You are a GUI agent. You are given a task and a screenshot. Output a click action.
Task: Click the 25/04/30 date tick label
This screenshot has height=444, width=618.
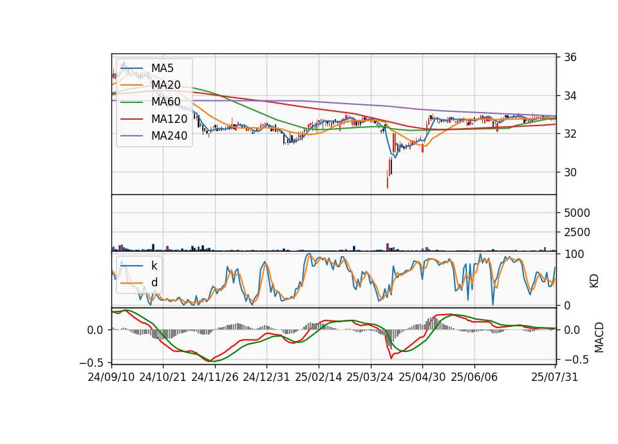[422, 377]
